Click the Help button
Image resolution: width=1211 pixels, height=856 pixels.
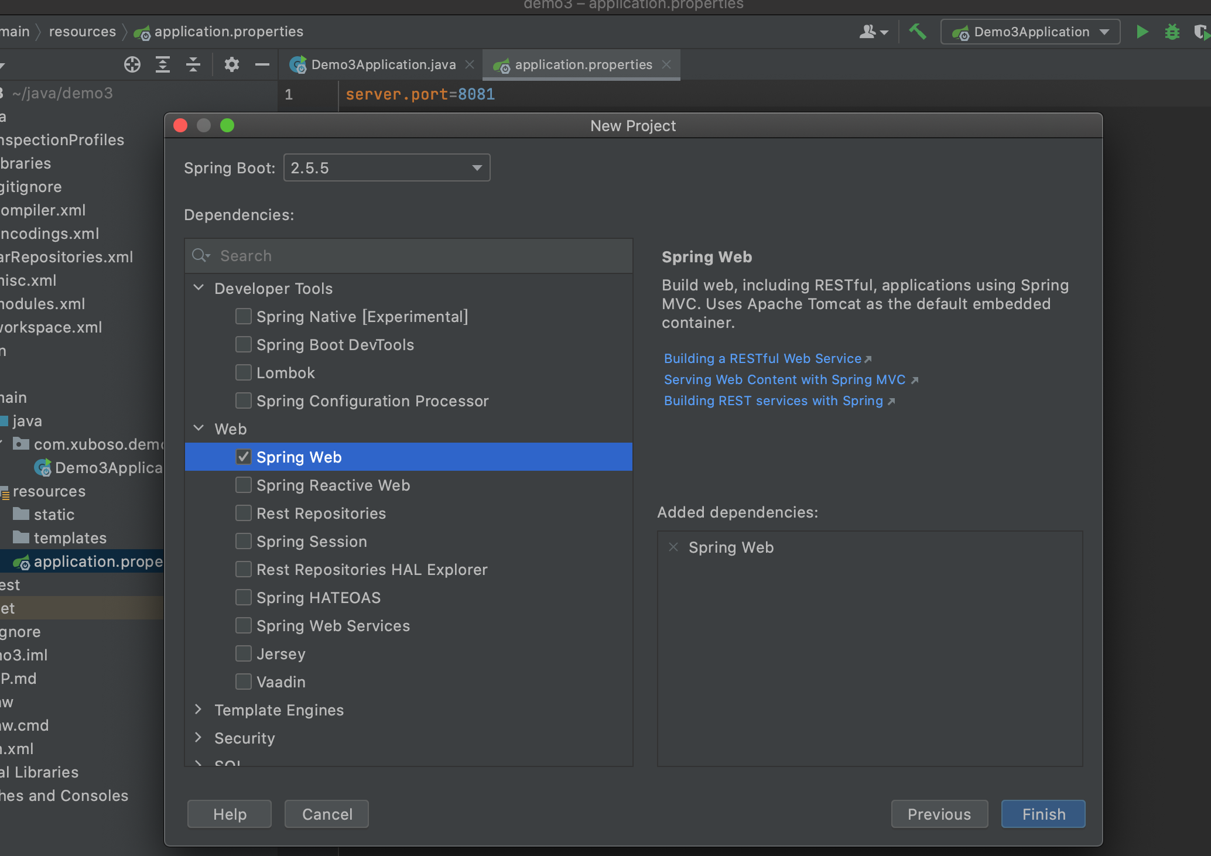230,814
